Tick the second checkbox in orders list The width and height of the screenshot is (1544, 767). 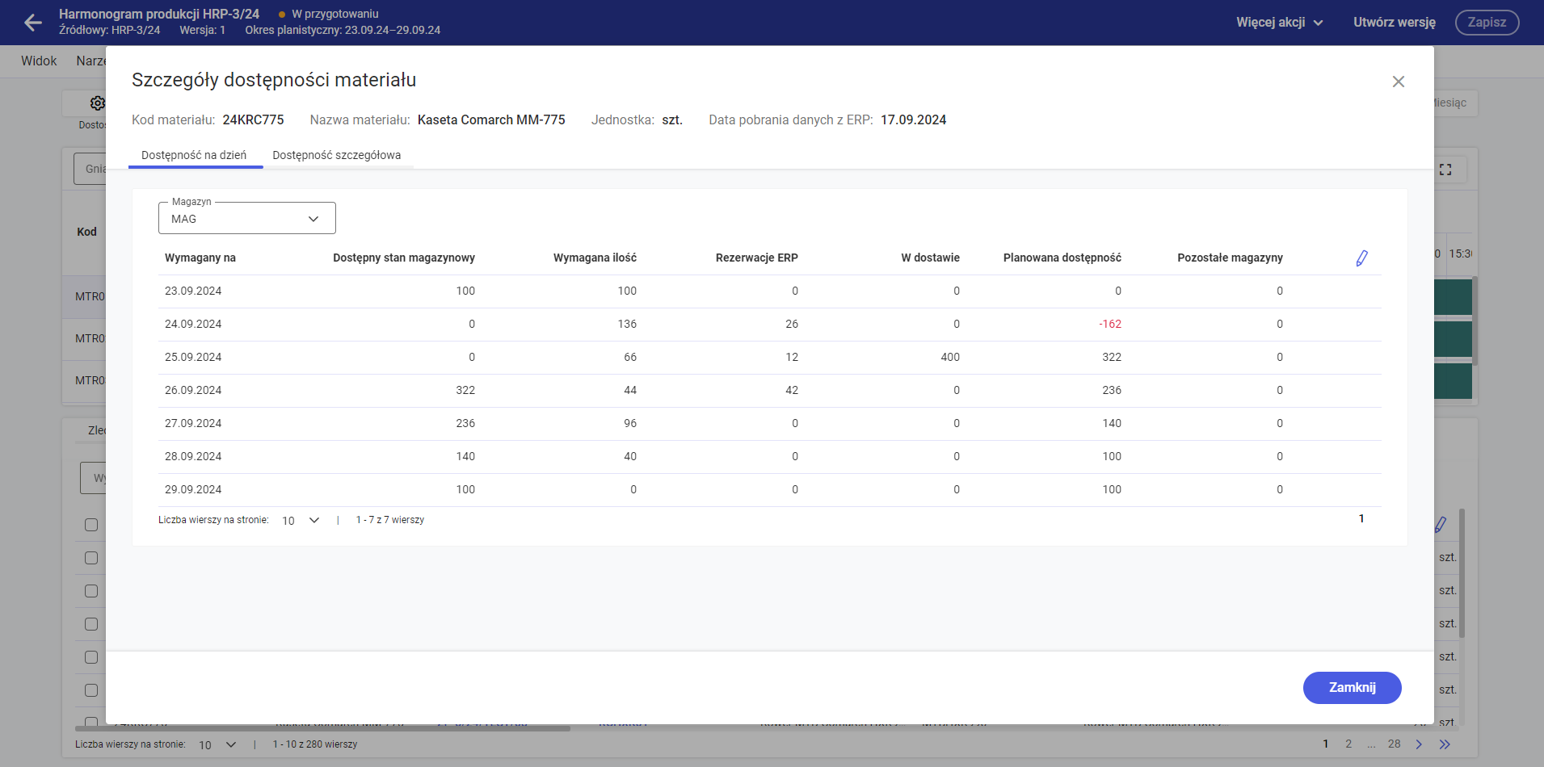[x=91, y=558]
